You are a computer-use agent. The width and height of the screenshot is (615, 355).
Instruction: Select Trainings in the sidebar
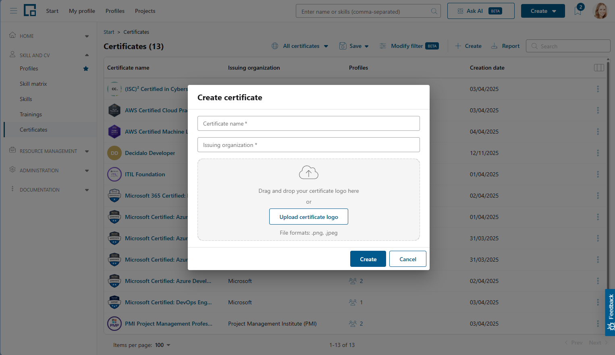tap(31, 114)
